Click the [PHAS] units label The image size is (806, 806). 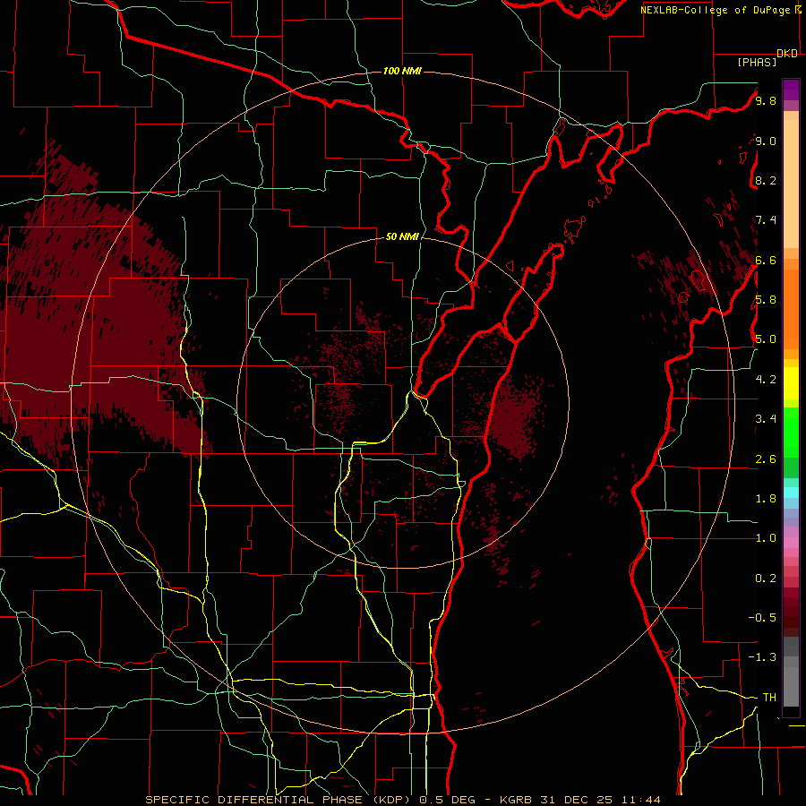[x=757, y=62]
